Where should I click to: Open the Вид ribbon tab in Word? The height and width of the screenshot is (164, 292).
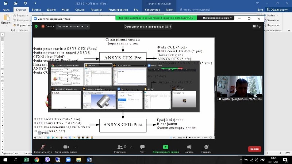click(x=136, y=10)
